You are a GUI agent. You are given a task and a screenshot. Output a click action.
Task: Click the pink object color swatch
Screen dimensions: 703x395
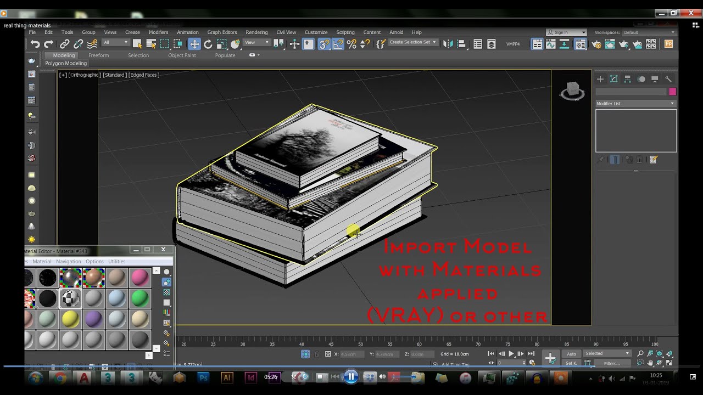coord(672,92)
